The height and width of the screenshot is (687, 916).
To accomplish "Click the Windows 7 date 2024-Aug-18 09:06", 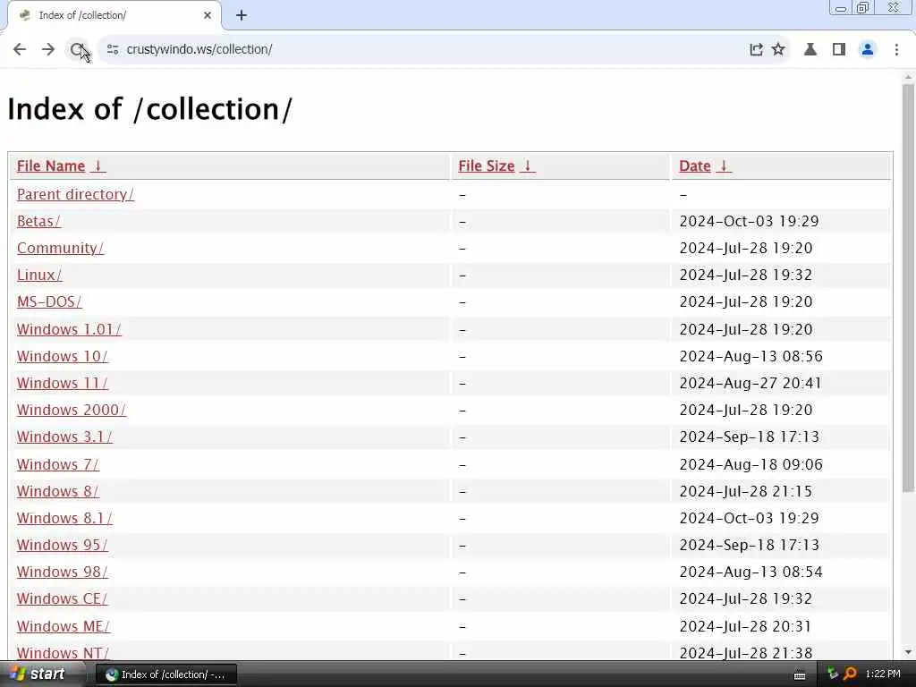I will point(751,464).
